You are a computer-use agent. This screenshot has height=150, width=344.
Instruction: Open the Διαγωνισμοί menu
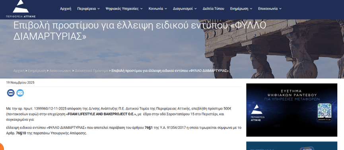(x=183, y=9)
